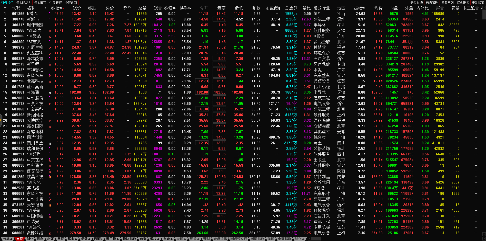486x241 pixels.
Task: Open the column menu triangle beside 代码
Action: (x=5, y=8)
